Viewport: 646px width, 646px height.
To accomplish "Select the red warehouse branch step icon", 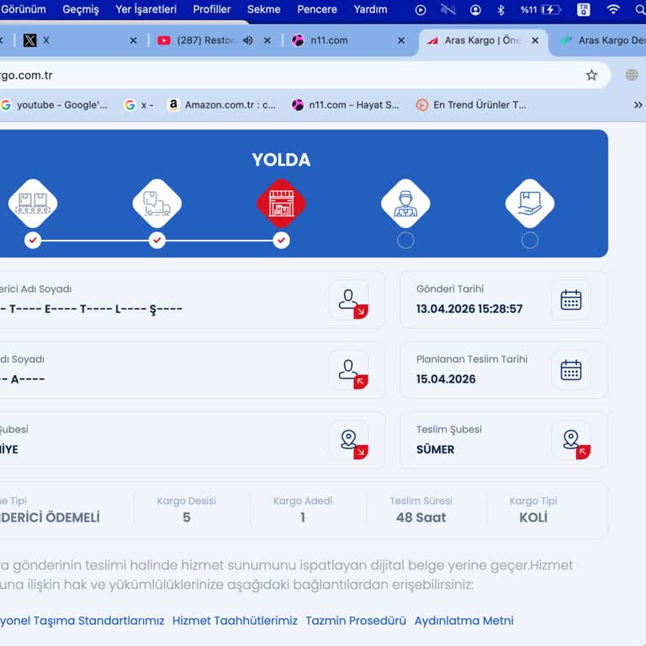I will (282, 204).
